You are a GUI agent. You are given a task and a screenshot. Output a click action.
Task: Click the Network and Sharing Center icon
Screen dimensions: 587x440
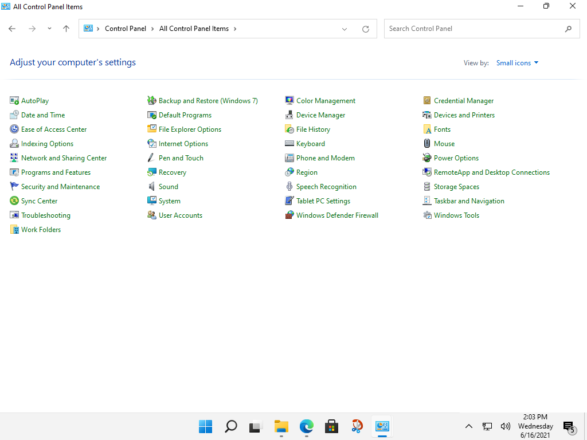[x=14, y=158]
